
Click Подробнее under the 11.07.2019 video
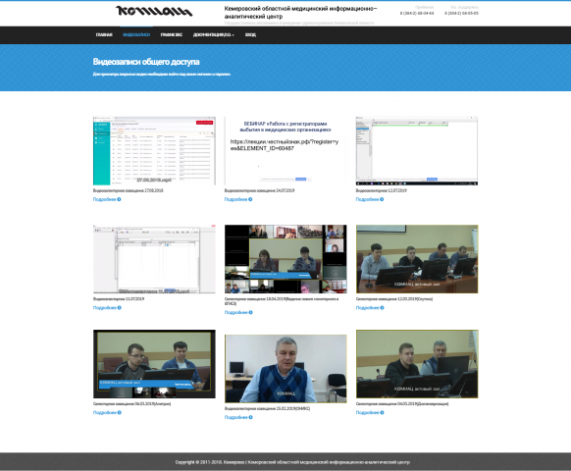[107, 308]
